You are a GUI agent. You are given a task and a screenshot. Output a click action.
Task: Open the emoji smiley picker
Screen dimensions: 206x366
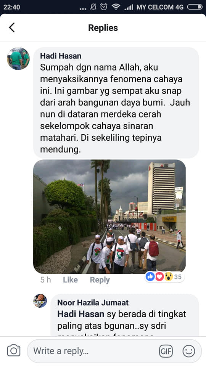pyautogui.click(x=189, y=351)
